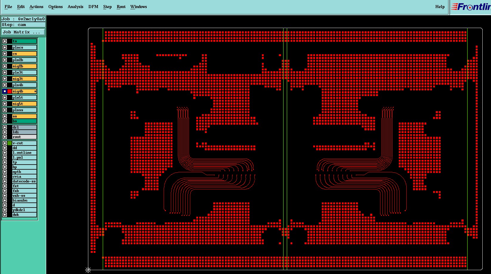Screen dimensions: 491x274
Task: Select the pln4b layer name
Action: (24, 85)
